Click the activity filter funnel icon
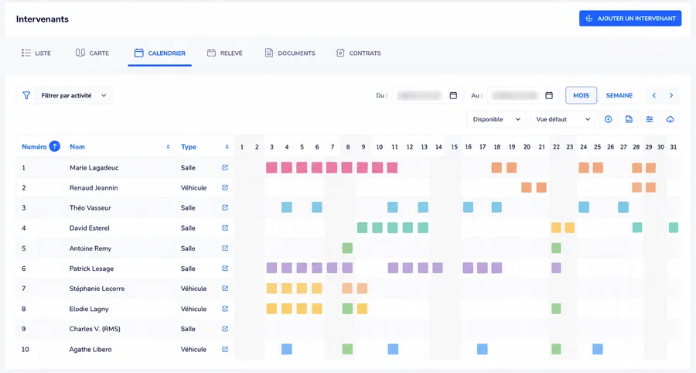Viewport: 696px width, 373px height. coord(26,95)
